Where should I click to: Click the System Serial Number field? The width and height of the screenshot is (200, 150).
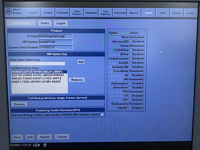point(56,47)
